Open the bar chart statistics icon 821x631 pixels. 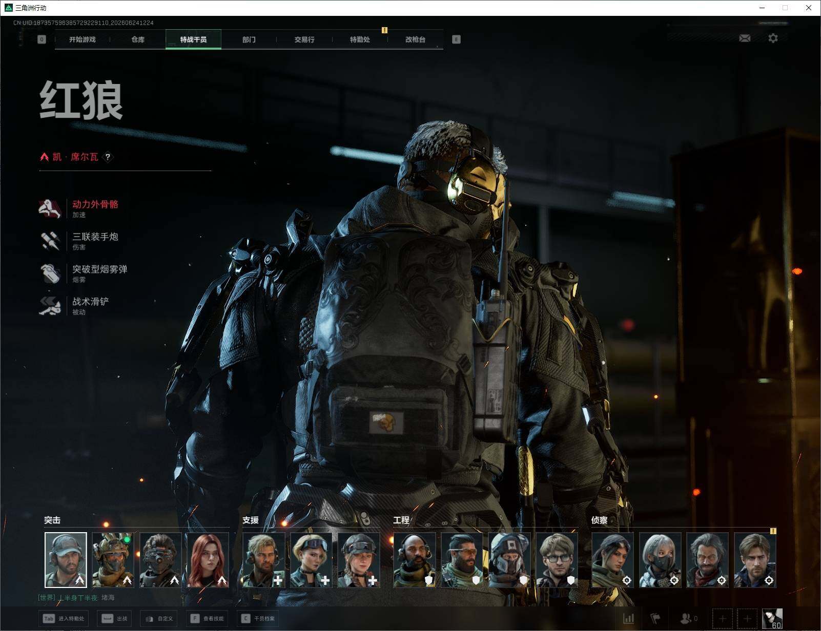click(x=629, y=619)
